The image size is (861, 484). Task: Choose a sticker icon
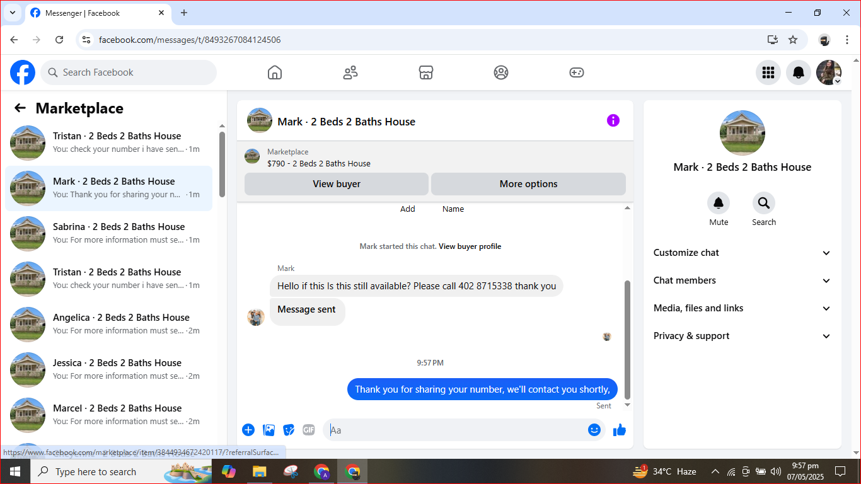289,430
